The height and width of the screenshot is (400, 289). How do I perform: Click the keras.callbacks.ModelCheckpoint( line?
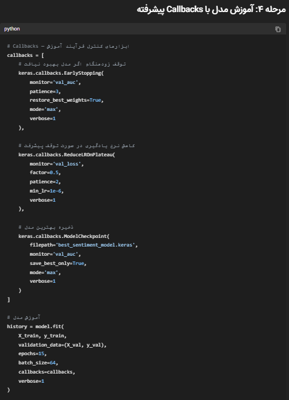pyautogui.click(x=64, y=236)
